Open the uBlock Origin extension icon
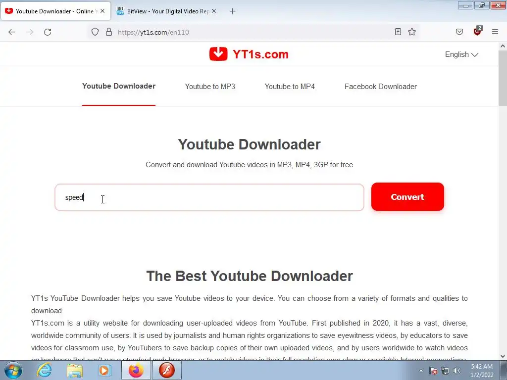Screen dimensions: 507x380 [x=478, y=31]
